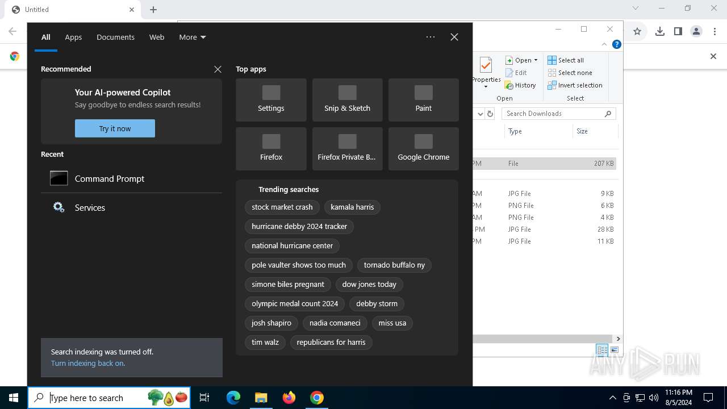Dismiss the Recommended section
Image resolution: width=727 pixels, height=409 pixels.
pos(218,69)
